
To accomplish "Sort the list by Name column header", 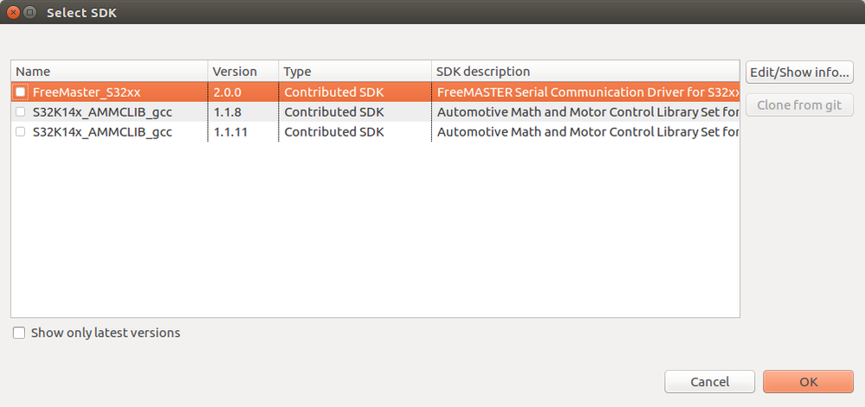I will (108, 72).
